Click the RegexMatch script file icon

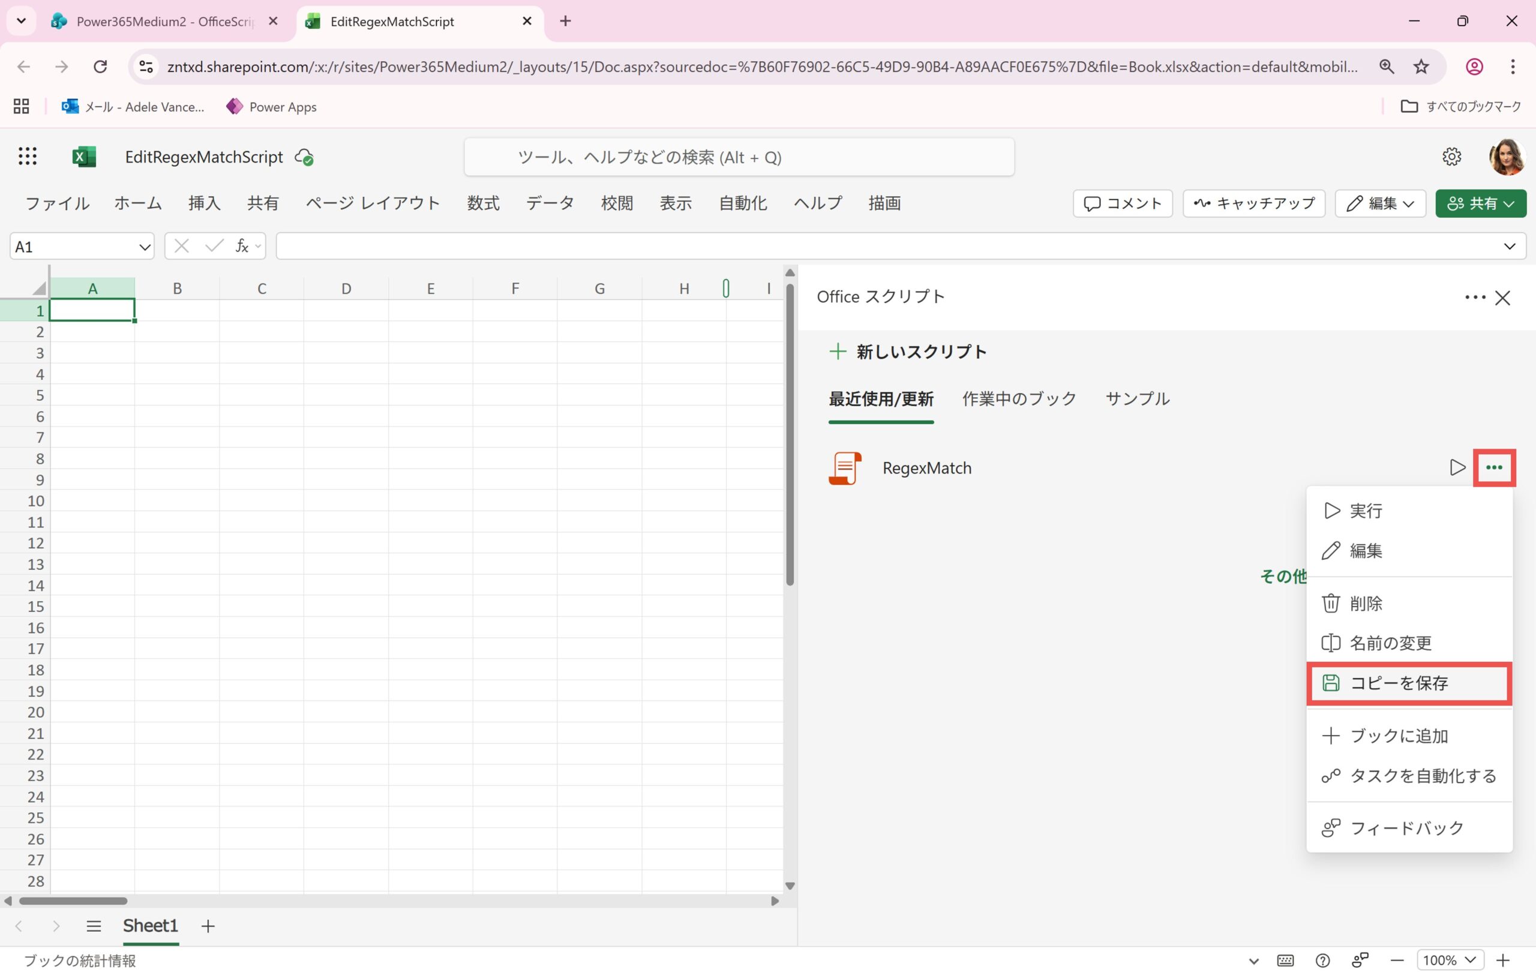coord(845,468)
